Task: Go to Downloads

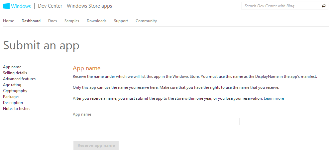Action: tap(97, 21)
